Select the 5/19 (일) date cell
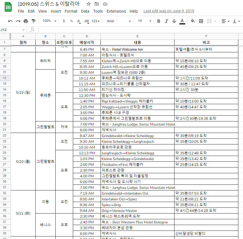The width and height of the screenshot is (243, 239). click(23, 92)
